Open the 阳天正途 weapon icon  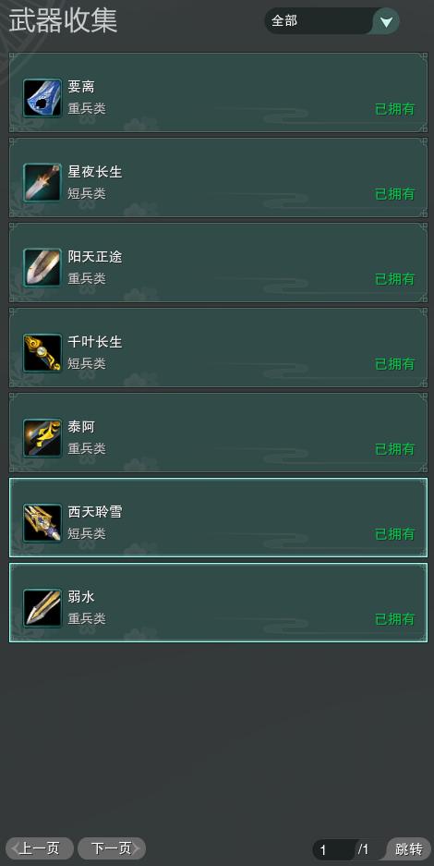coord(42,268)
